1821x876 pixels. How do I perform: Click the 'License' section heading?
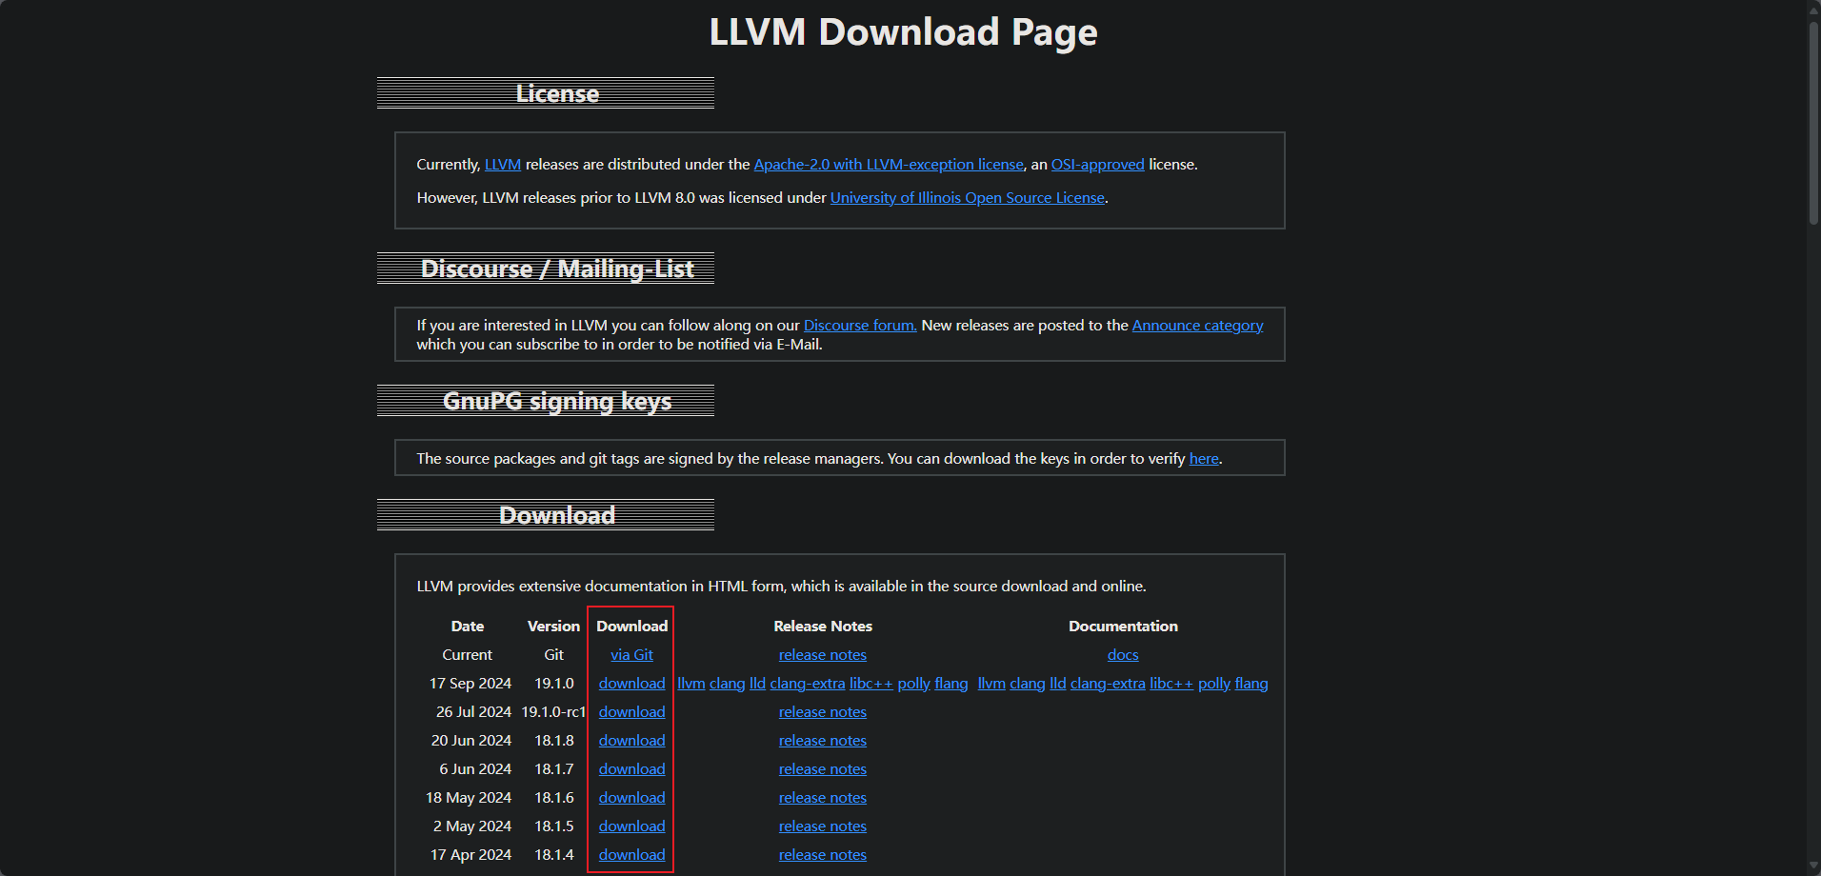click(557, 93)
